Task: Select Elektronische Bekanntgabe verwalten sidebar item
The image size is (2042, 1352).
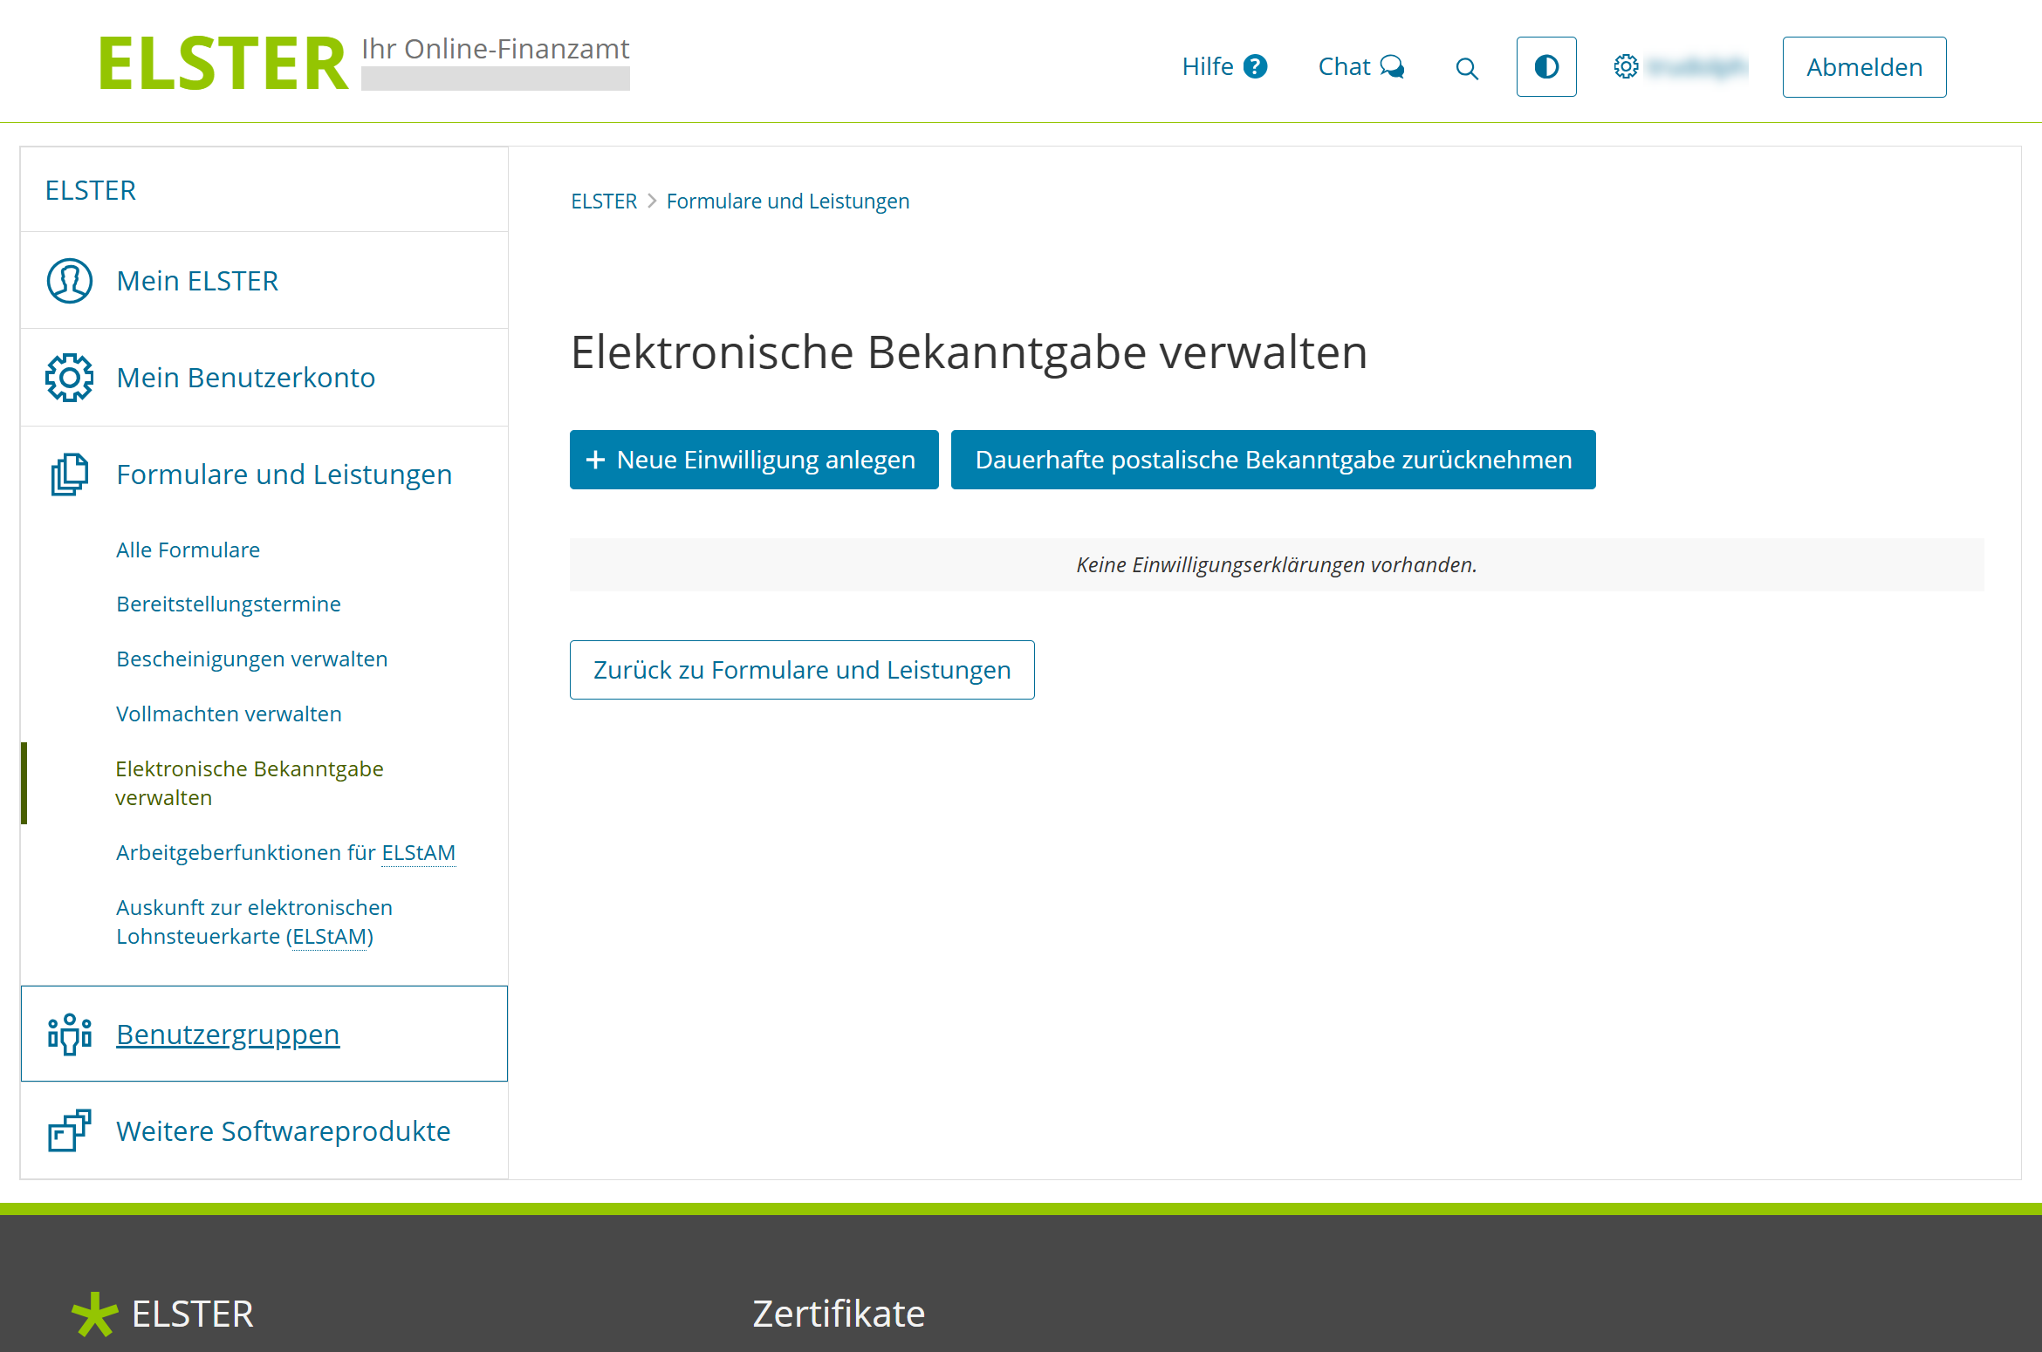Action: [x=250, y=783]
